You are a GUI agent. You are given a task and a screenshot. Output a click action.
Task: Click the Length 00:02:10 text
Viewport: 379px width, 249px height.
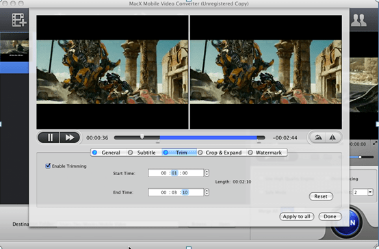(x=233, y=181)
